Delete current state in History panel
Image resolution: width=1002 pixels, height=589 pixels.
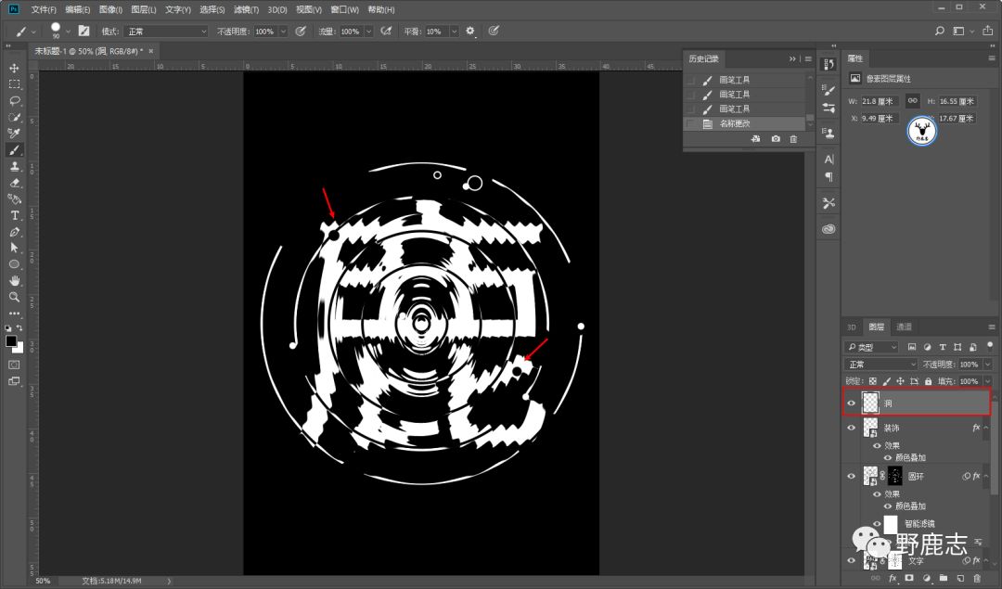(793, 138)
